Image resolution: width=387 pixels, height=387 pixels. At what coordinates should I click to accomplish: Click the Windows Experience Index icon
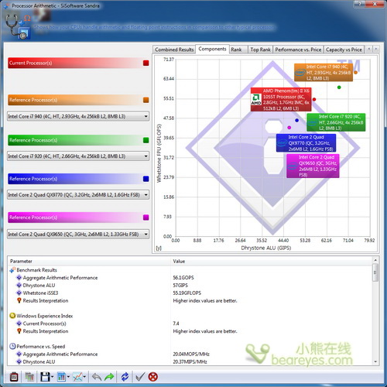click(12, 316)
